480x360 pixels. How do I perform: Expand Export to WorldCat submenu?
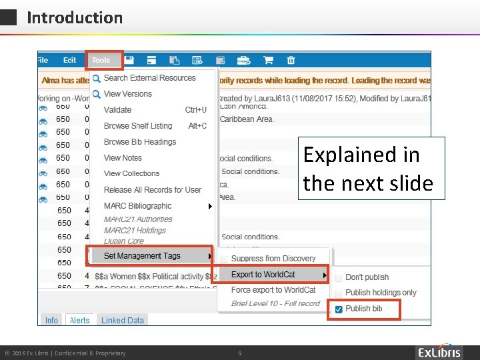pyautogui.click(x=273, y=274)
